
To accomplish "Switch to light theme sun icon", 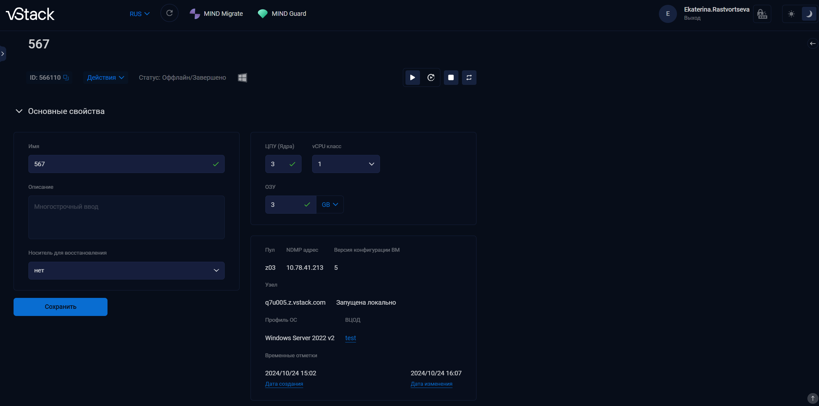I will tap(791, 14).
